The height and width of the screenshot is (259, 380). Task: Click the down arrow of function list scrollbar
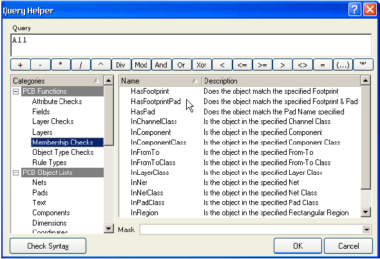coord(365,212)
